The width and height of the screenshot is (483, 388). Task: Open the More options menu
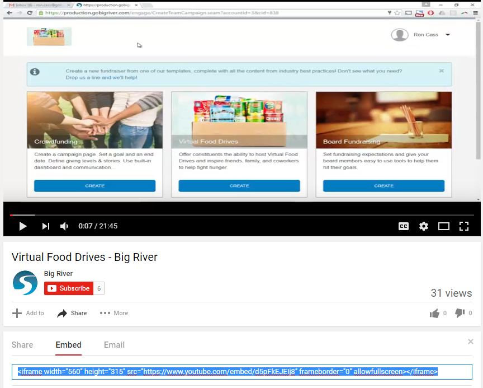click(x=113, y=313)
